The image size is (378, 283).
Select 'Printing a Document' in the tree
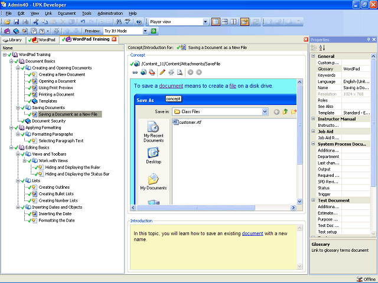(x=57, y=94)
